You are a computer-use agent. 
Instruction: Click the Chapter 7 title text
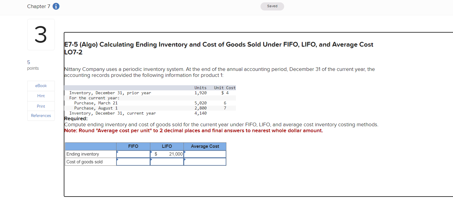pyautogui.click(x=38, y=6)
